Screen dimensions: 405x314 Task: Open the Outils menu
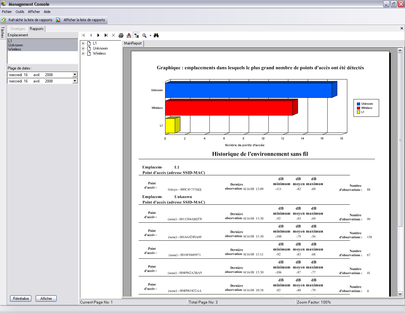20,12
